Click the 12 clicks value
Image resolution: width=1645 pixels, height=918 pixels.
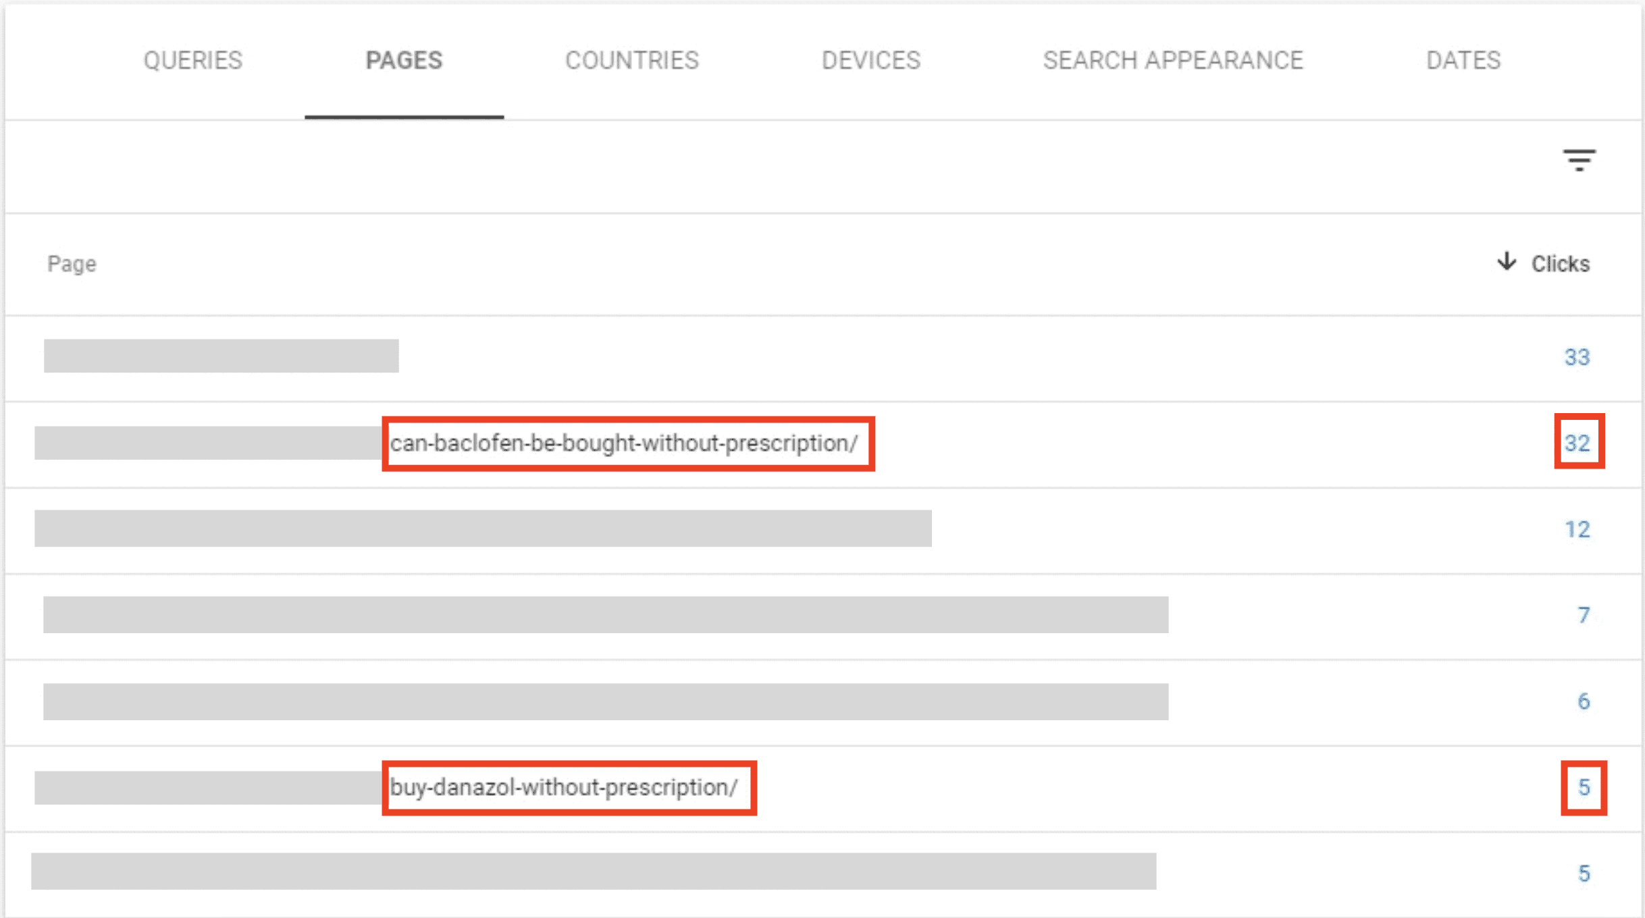[x=1577, y=529]
